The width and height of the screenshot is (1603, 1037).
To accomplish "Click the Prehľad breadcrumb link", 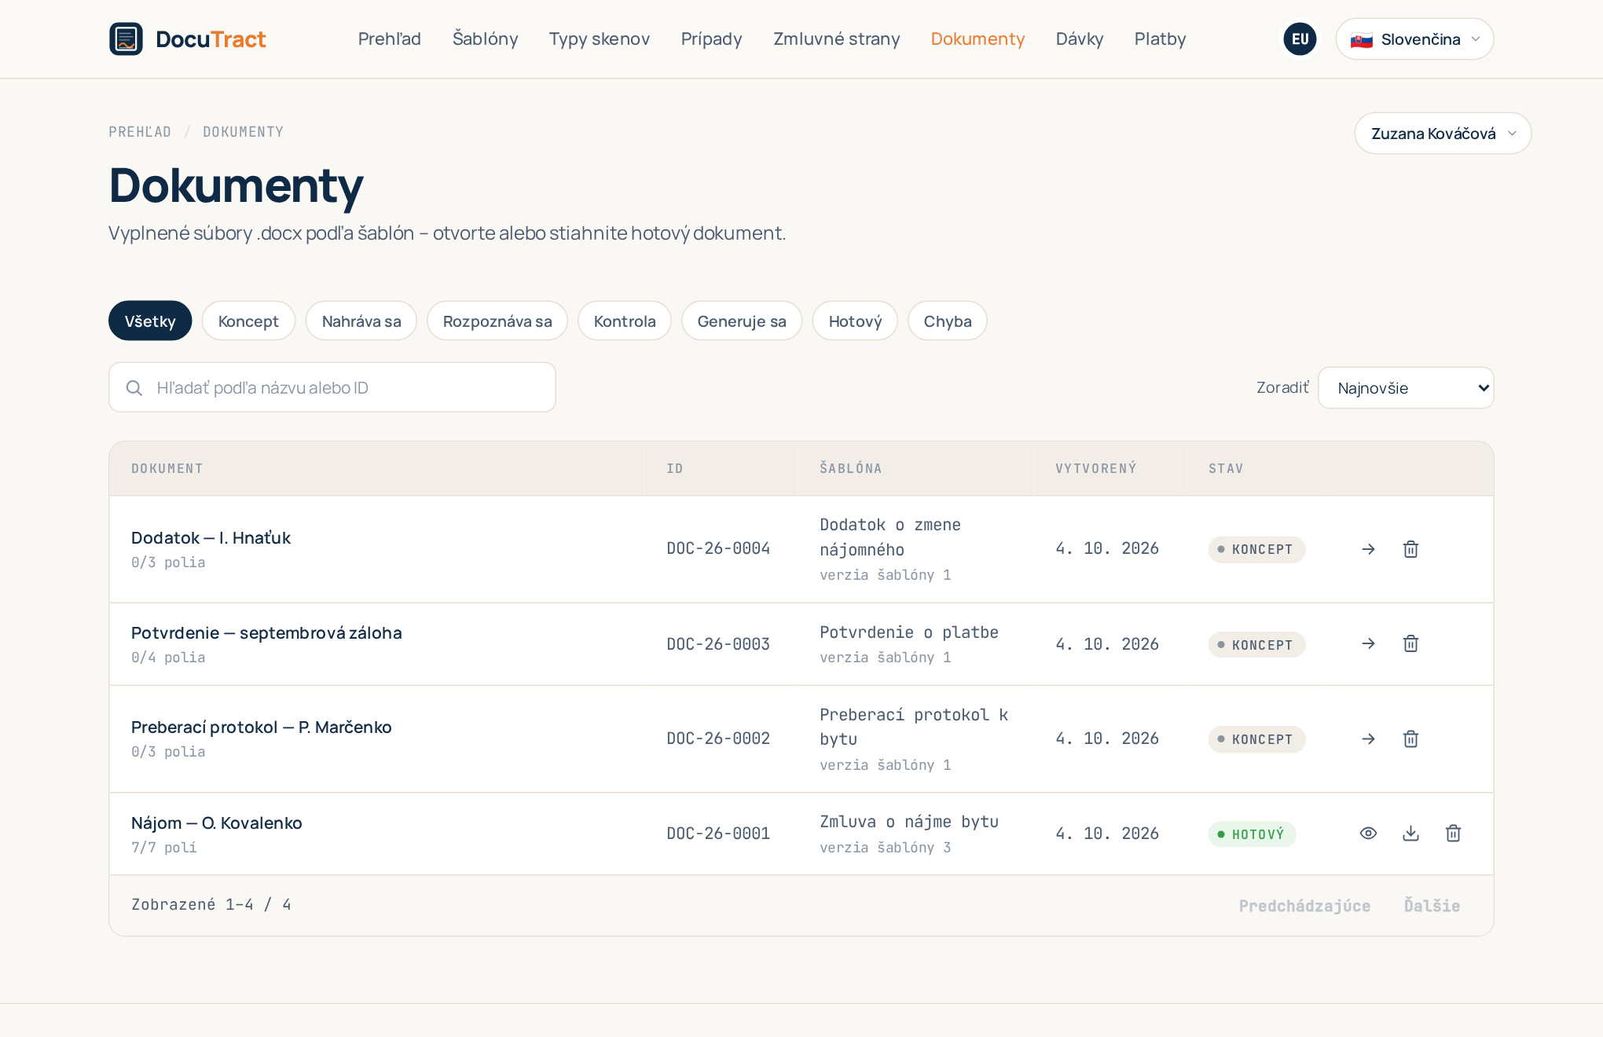I will [140, 132].
